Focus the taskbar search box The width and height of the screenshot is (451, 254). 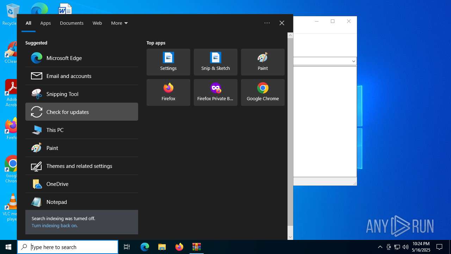pyautogui.click(x=68, y=247)
